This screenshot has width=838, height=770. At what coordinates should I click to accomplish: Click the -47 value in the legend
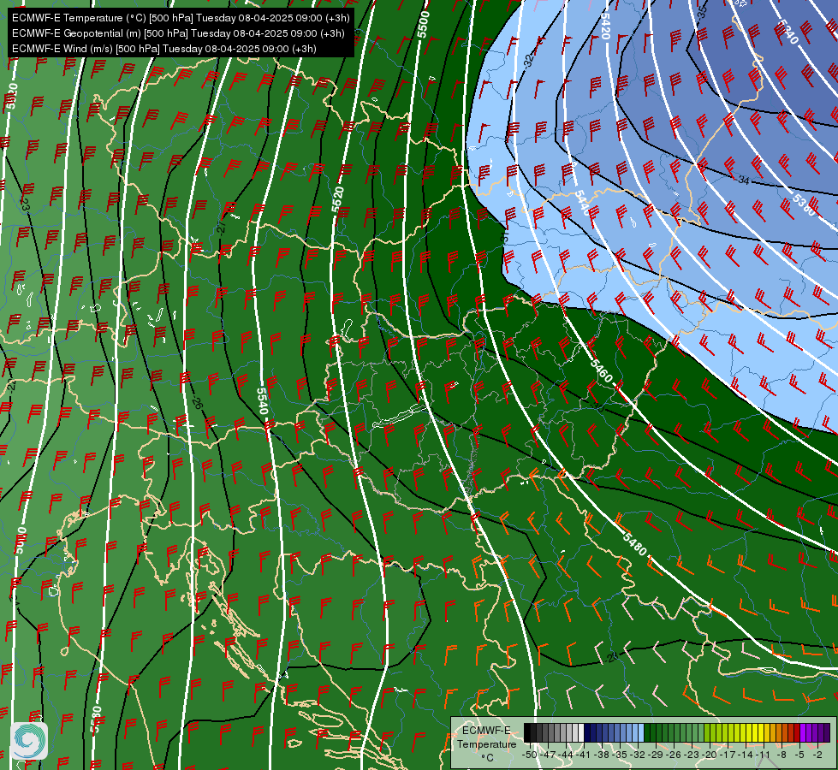(x=547, y=755)
